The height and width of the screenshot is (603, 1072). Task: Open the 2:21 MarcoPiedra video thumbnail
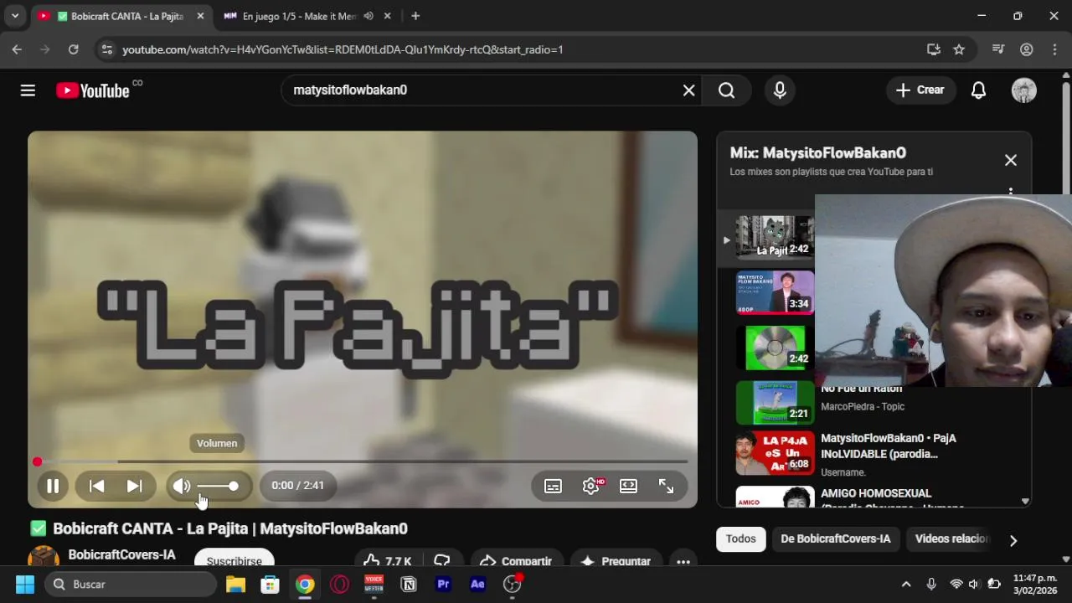coord(775,403)
